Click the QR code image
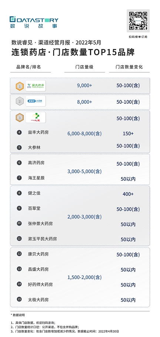Screen dimensions: 160x337 point(138,21)
